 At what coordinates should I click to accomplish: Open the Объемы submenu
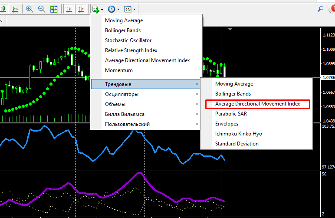[x=145, y=104]
